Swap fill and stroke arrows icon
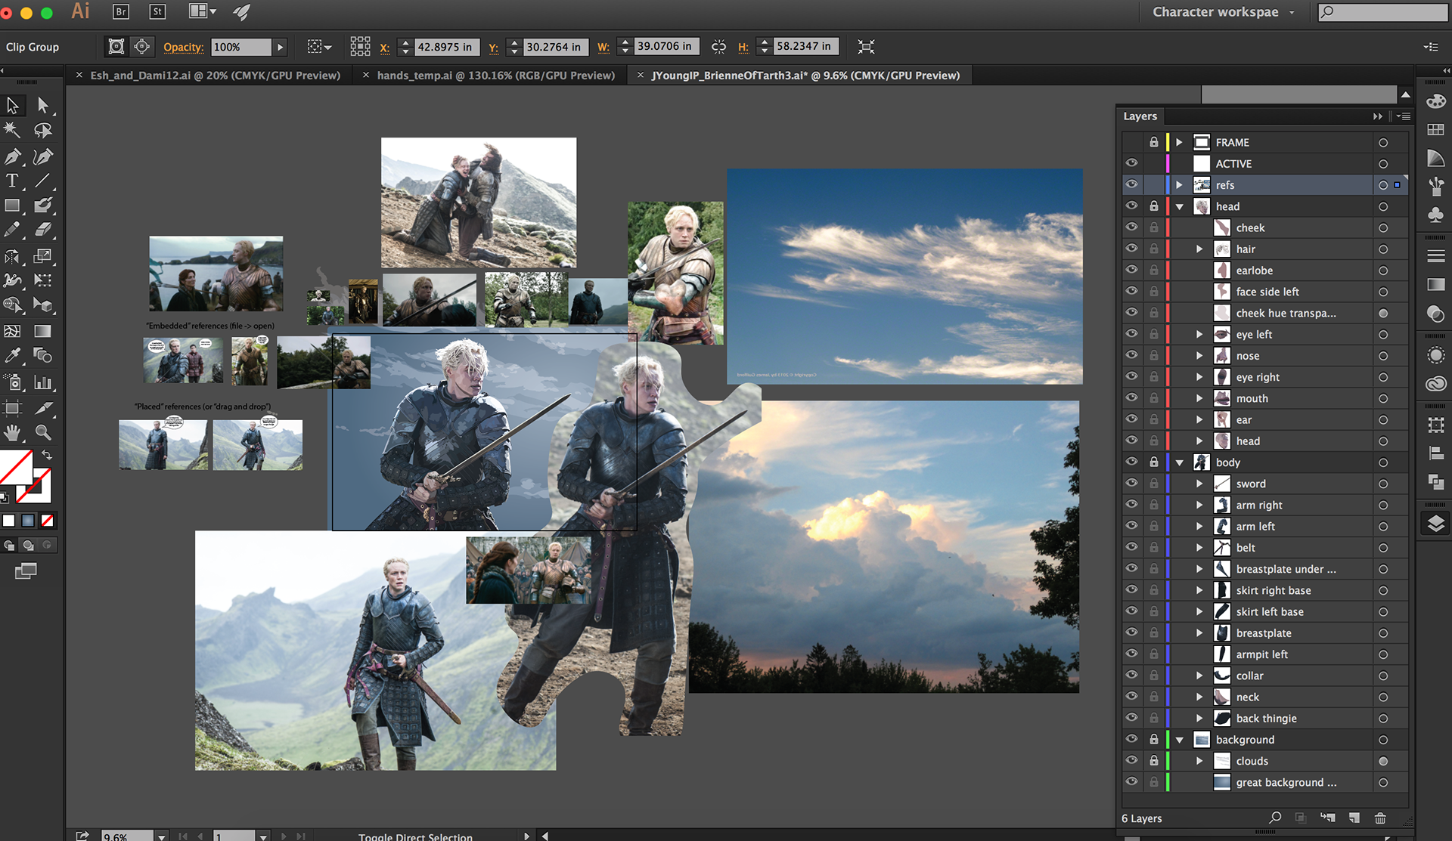The image size is (1452, 841). 47,455
